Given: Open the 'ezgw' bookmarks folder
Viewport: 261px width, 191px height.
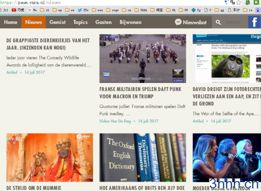Looking at the screenshot, I should tap(112, 10).
